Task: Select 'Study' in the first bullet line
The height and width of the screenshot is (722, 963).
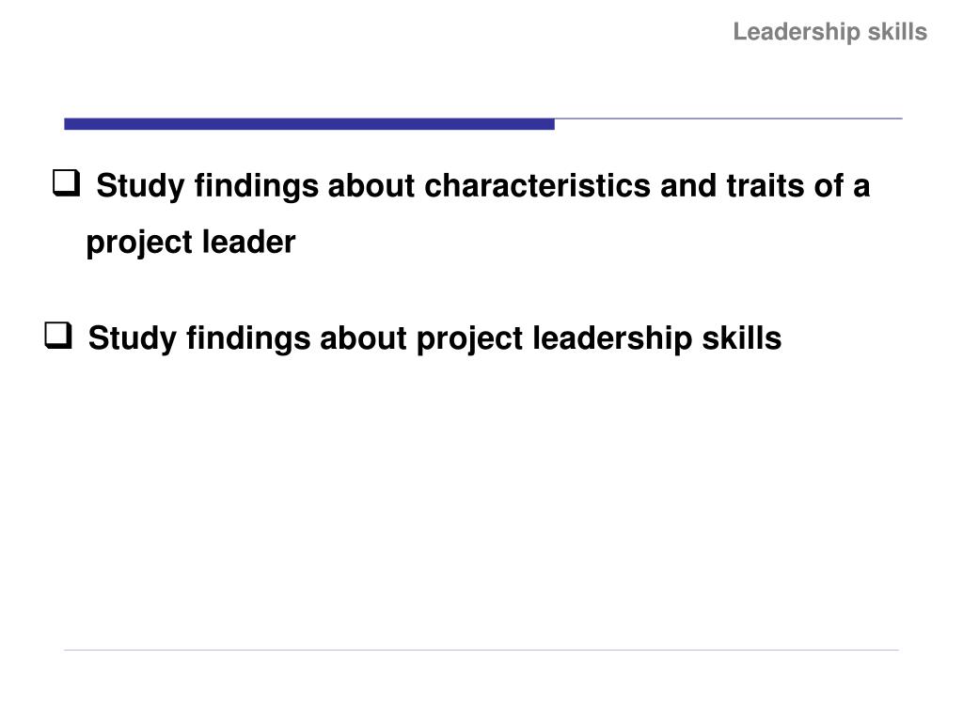Action: [141, 187]
